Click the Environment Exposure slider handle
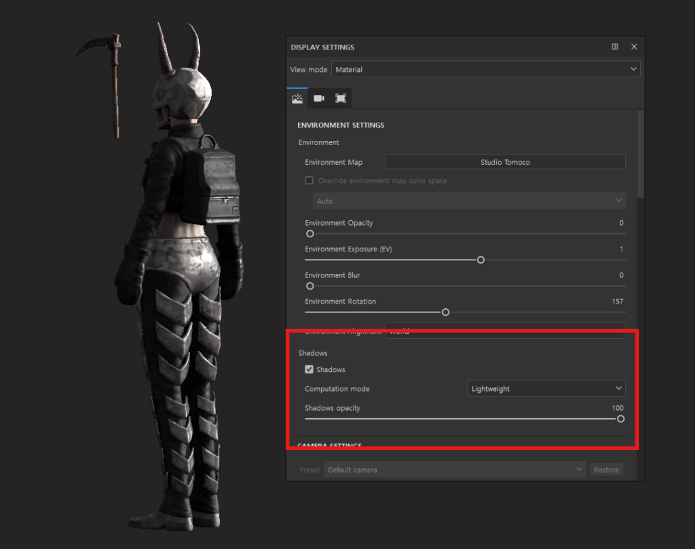Screen dimensions: 695x549 (481, 260)
